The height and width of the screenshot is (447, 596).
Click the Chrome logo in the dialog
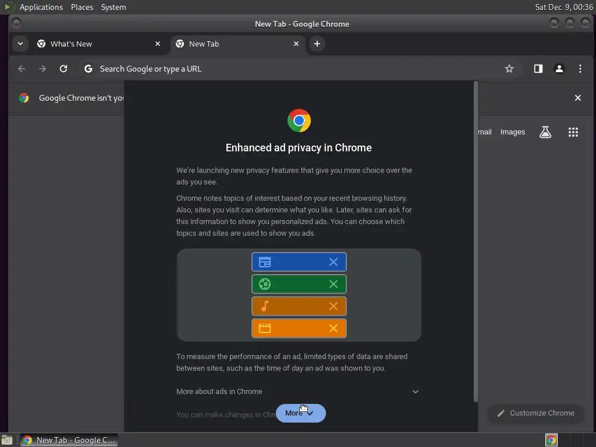tap(299, 120)
